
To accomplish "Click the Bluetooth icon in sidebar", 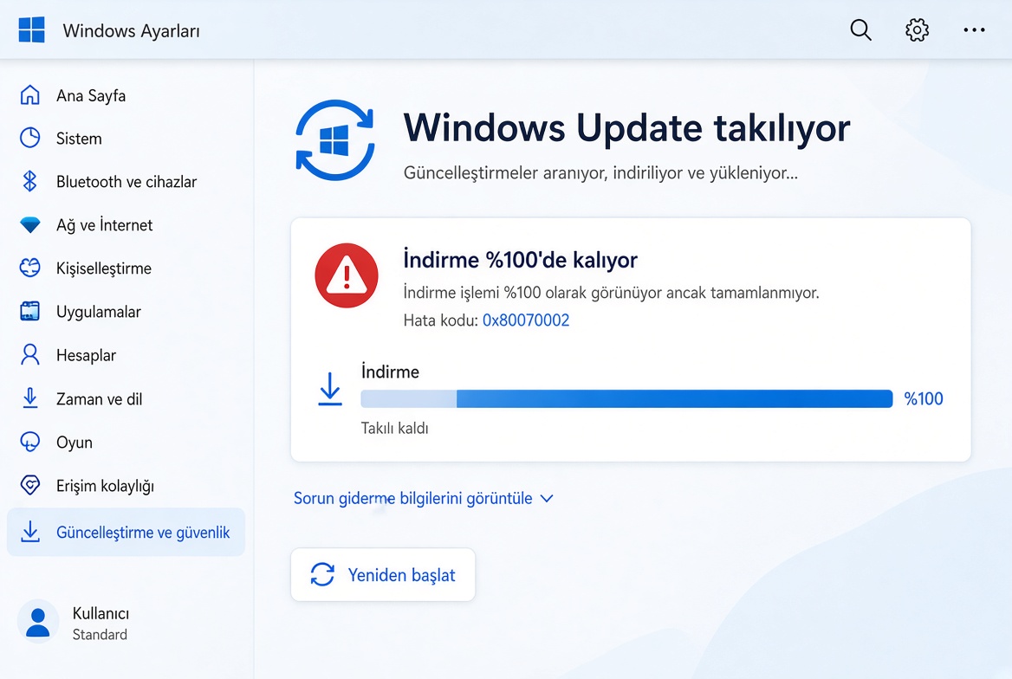I will click(29, 181).
